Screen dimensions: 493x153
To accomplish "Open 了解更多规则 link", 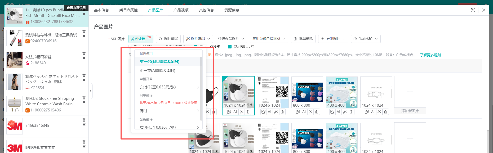I will pos(430,55).
